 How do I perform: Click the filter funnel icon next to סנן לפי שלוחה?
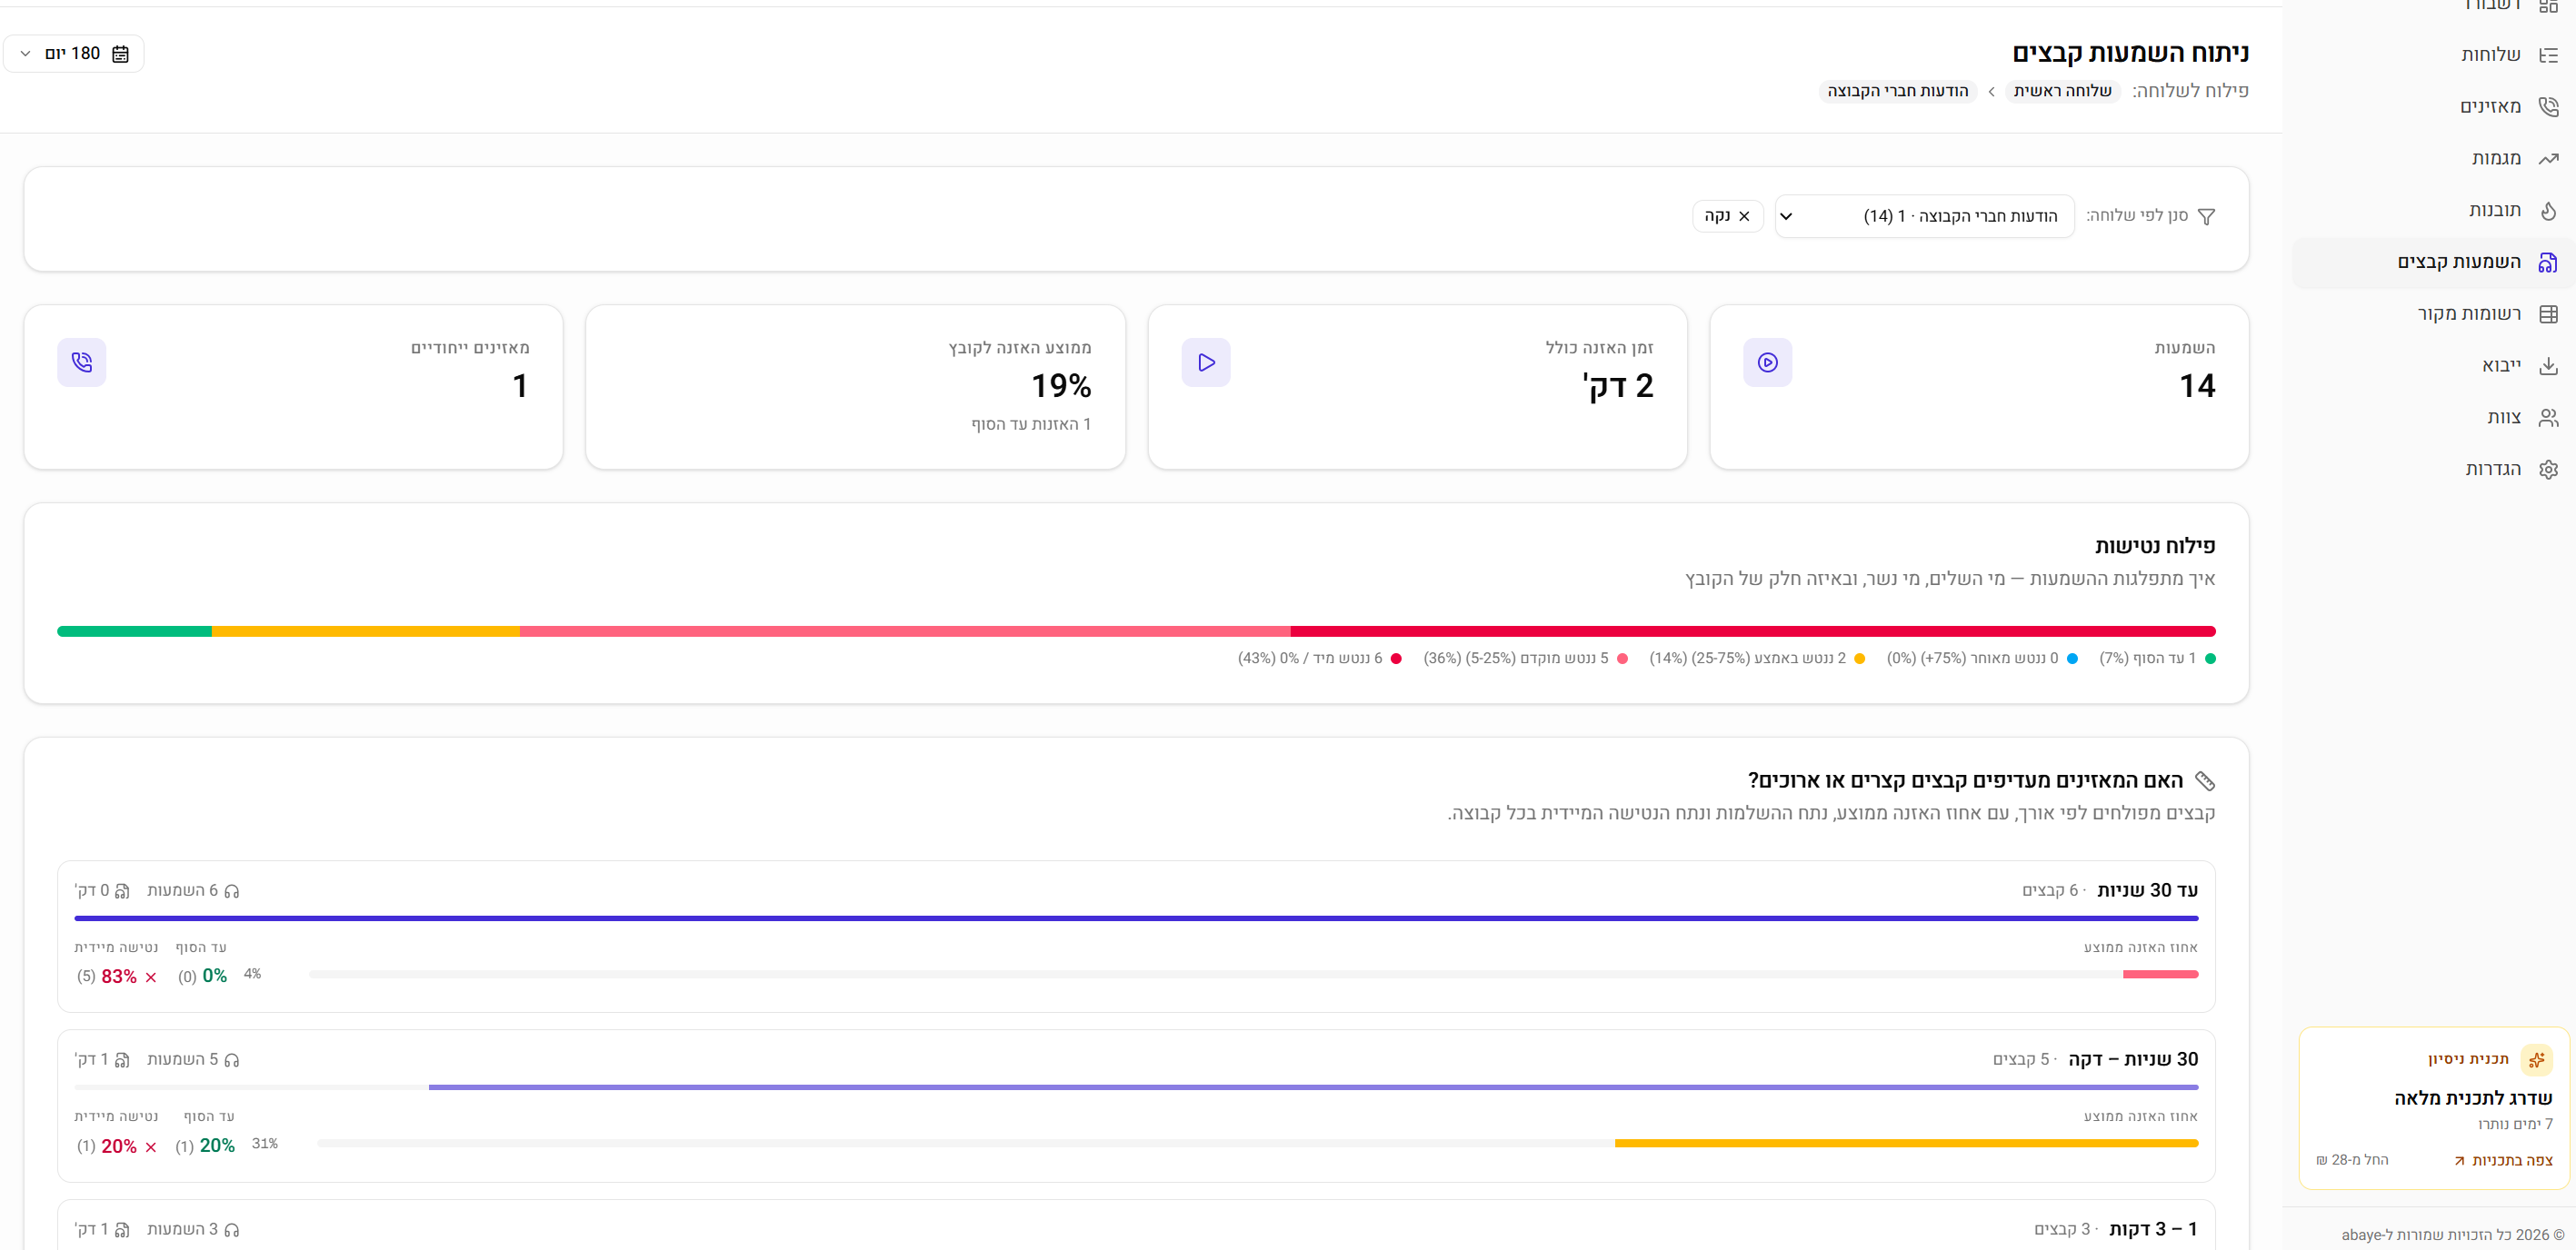click(x=2207, y=216)
